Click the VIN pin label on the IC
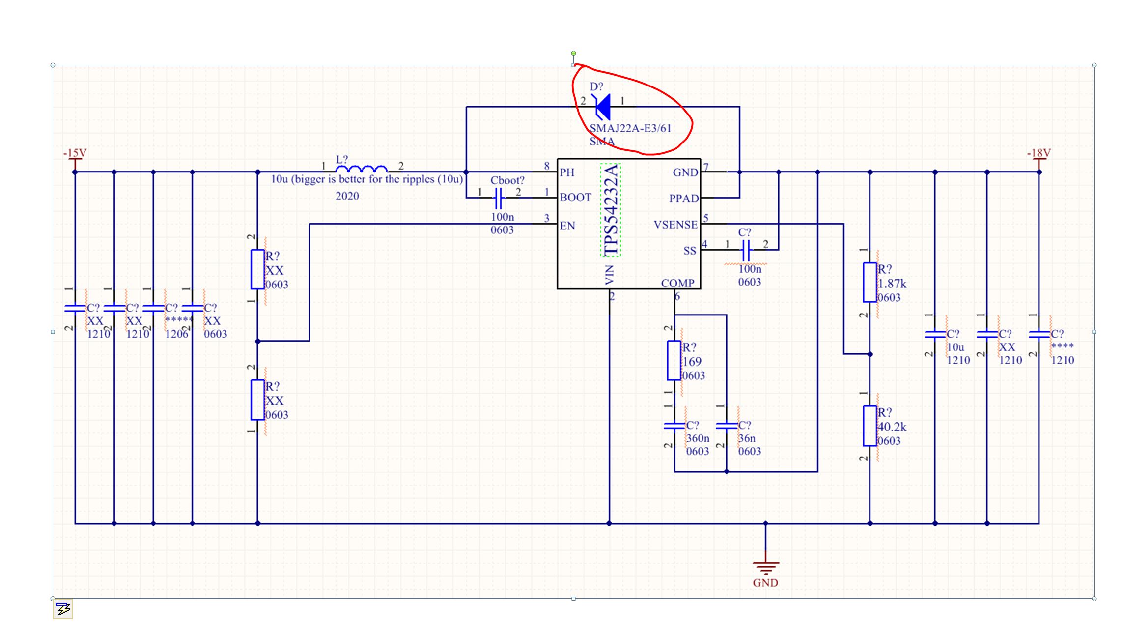 [609, 275]
